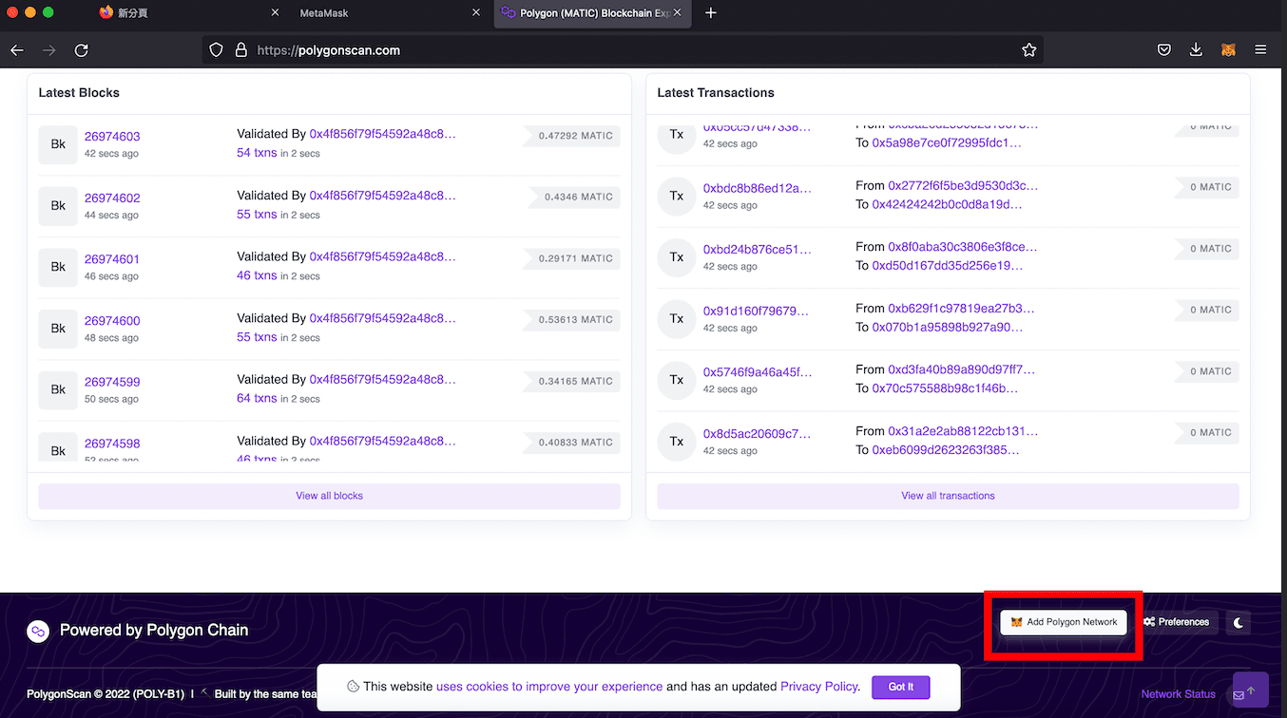Screen dimensions: 1287x718
Task: Open transaction 0x8d5ac20609c7…
Action: pyautogui.click(x=758, y=434)
